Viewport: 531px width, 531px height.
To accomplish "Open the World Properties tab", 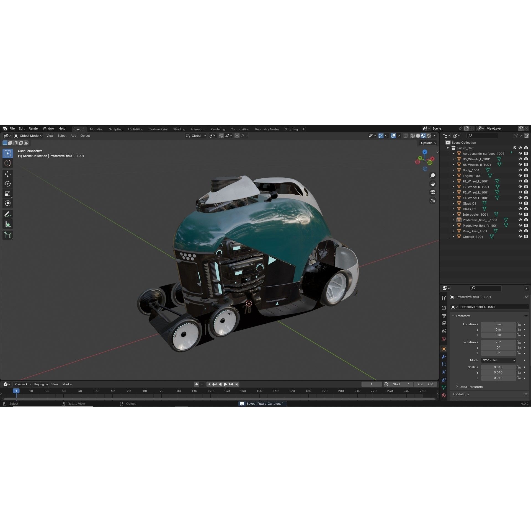I will [444, 339].
